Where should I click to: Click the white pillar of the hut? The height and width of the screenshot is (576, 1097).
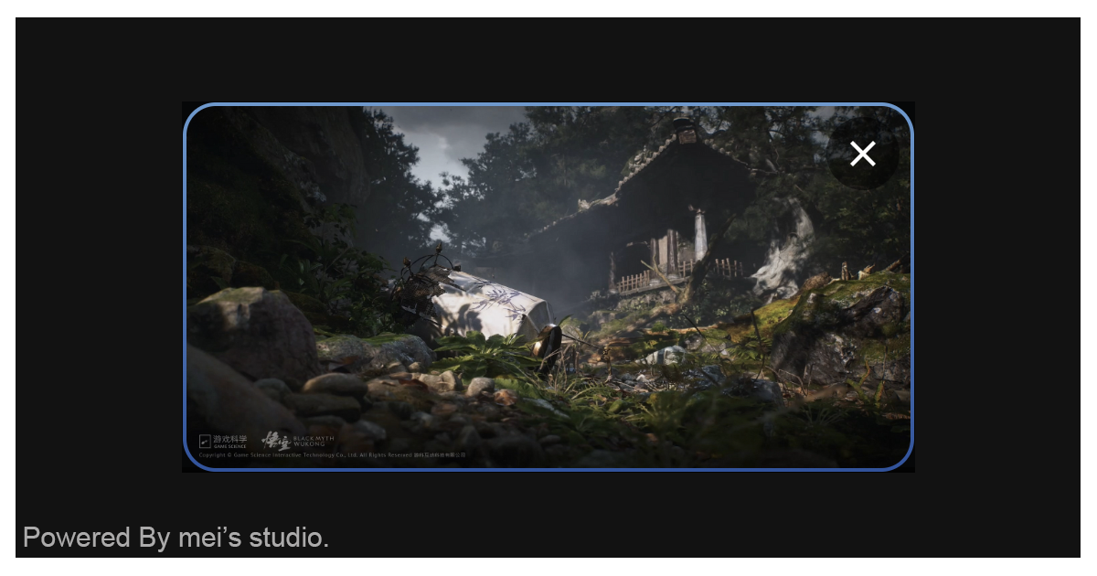click(700, 234)
